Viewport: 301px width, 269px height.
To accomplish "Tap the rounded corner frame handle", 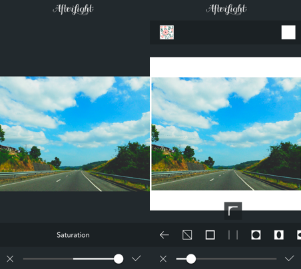I will click(233, 211).
